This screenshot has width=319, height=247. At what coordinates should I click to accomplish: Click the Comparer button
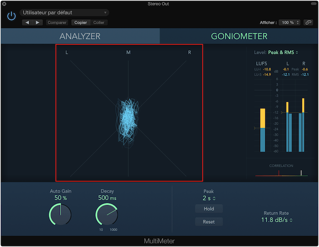tap(57, 22)
